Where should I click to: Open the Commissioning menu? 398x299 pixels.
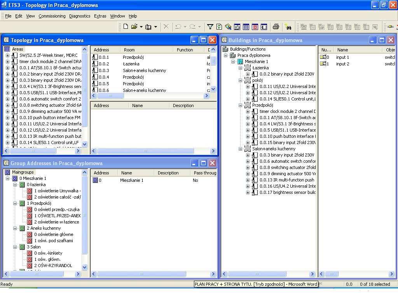click(x=52, y=16)
